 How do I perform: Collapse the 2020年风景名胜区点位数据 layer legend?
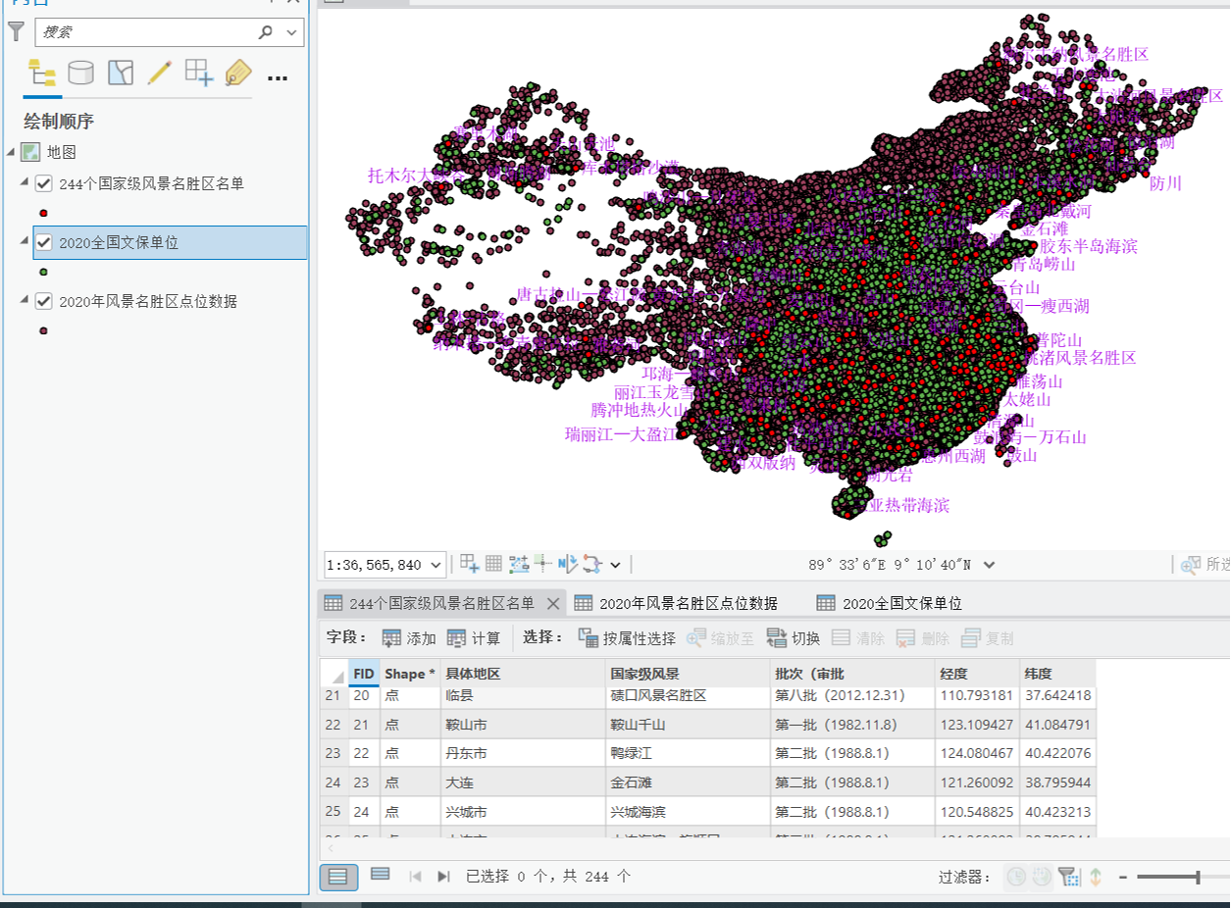24,300
